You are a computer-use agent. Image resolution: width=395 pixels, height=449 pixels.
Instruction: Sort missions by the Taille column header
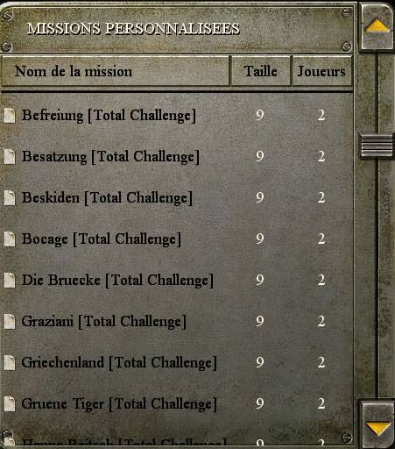[261, 71]
